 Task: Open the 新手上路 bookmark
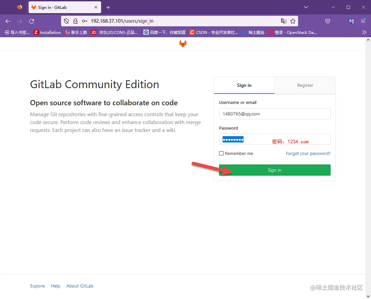pyautogui.click(x=76, y=33)
